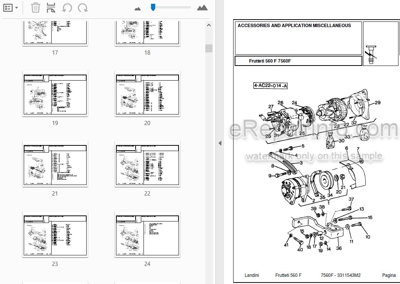The image size is (400, 284).
Task: Click the print pages icon
Action: [51, 8]
